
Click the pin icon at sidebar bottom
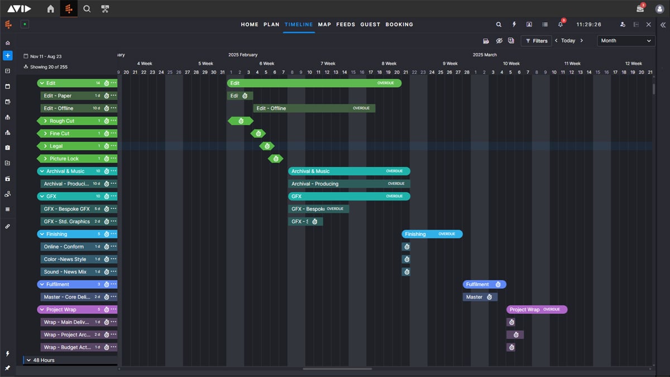point(7,368)
